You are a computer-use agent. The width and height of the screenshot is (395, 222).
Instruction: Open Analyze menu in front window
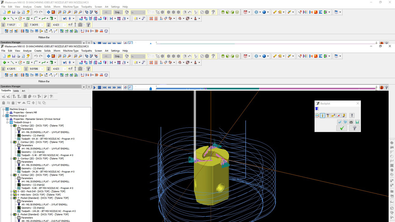tap(27, 51)
